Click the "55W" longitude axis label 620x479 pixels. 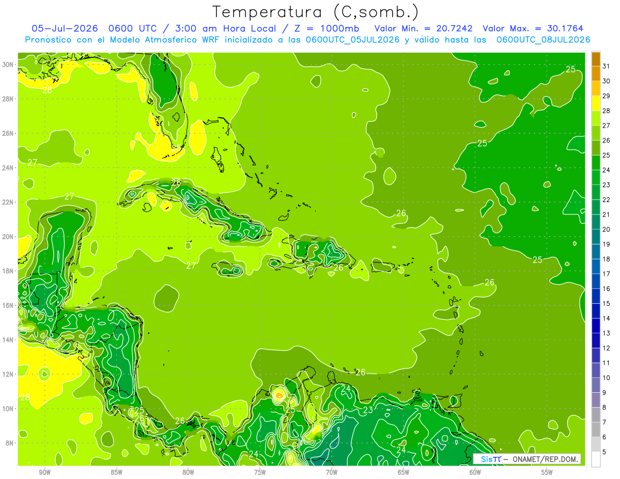(547, 472)
